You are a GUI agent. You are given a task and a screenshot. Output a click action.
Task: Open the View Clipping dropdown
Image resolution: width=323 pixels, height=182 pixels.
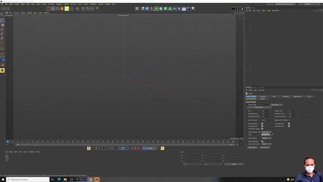click(x=266, y=138)
